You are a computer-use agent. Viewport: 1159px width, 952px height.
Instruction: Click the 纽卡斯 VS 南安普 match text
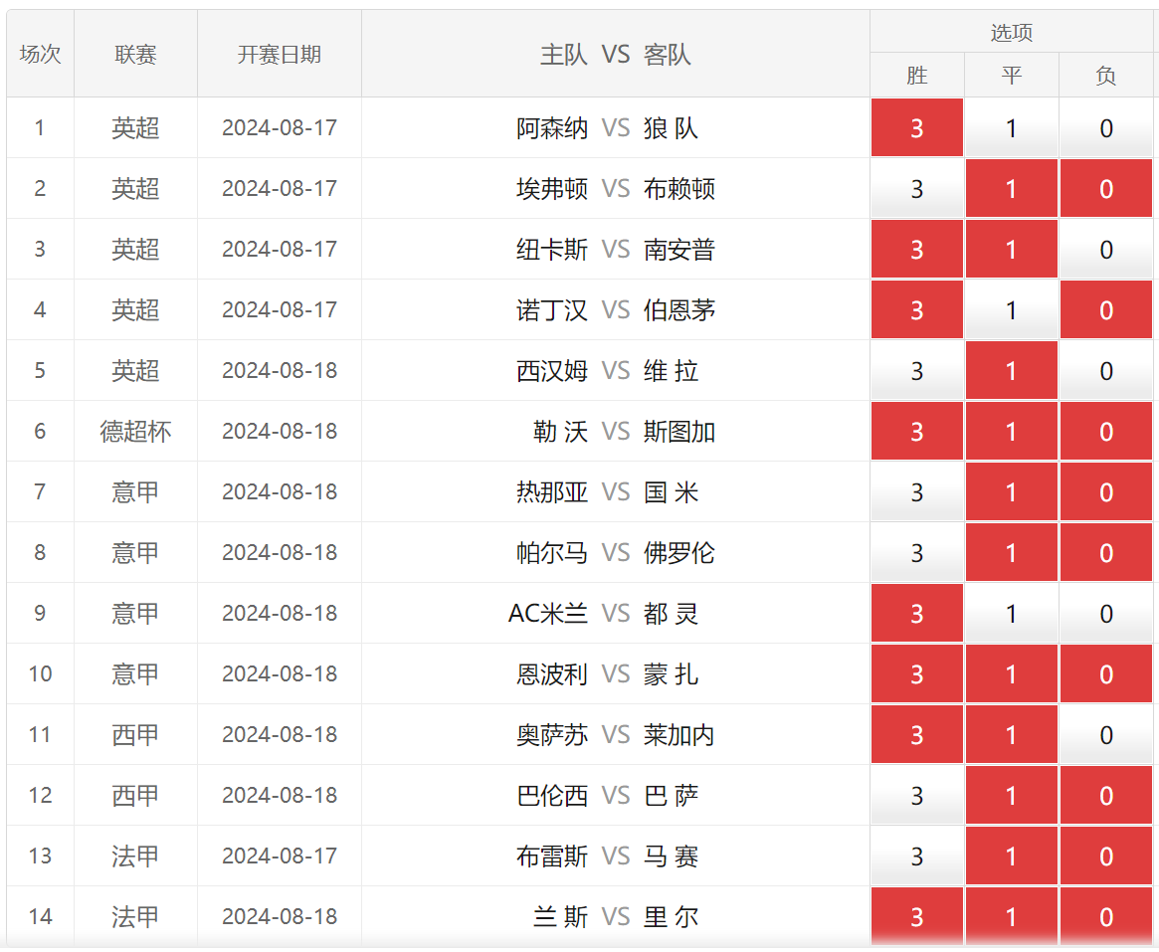[616, 249]
